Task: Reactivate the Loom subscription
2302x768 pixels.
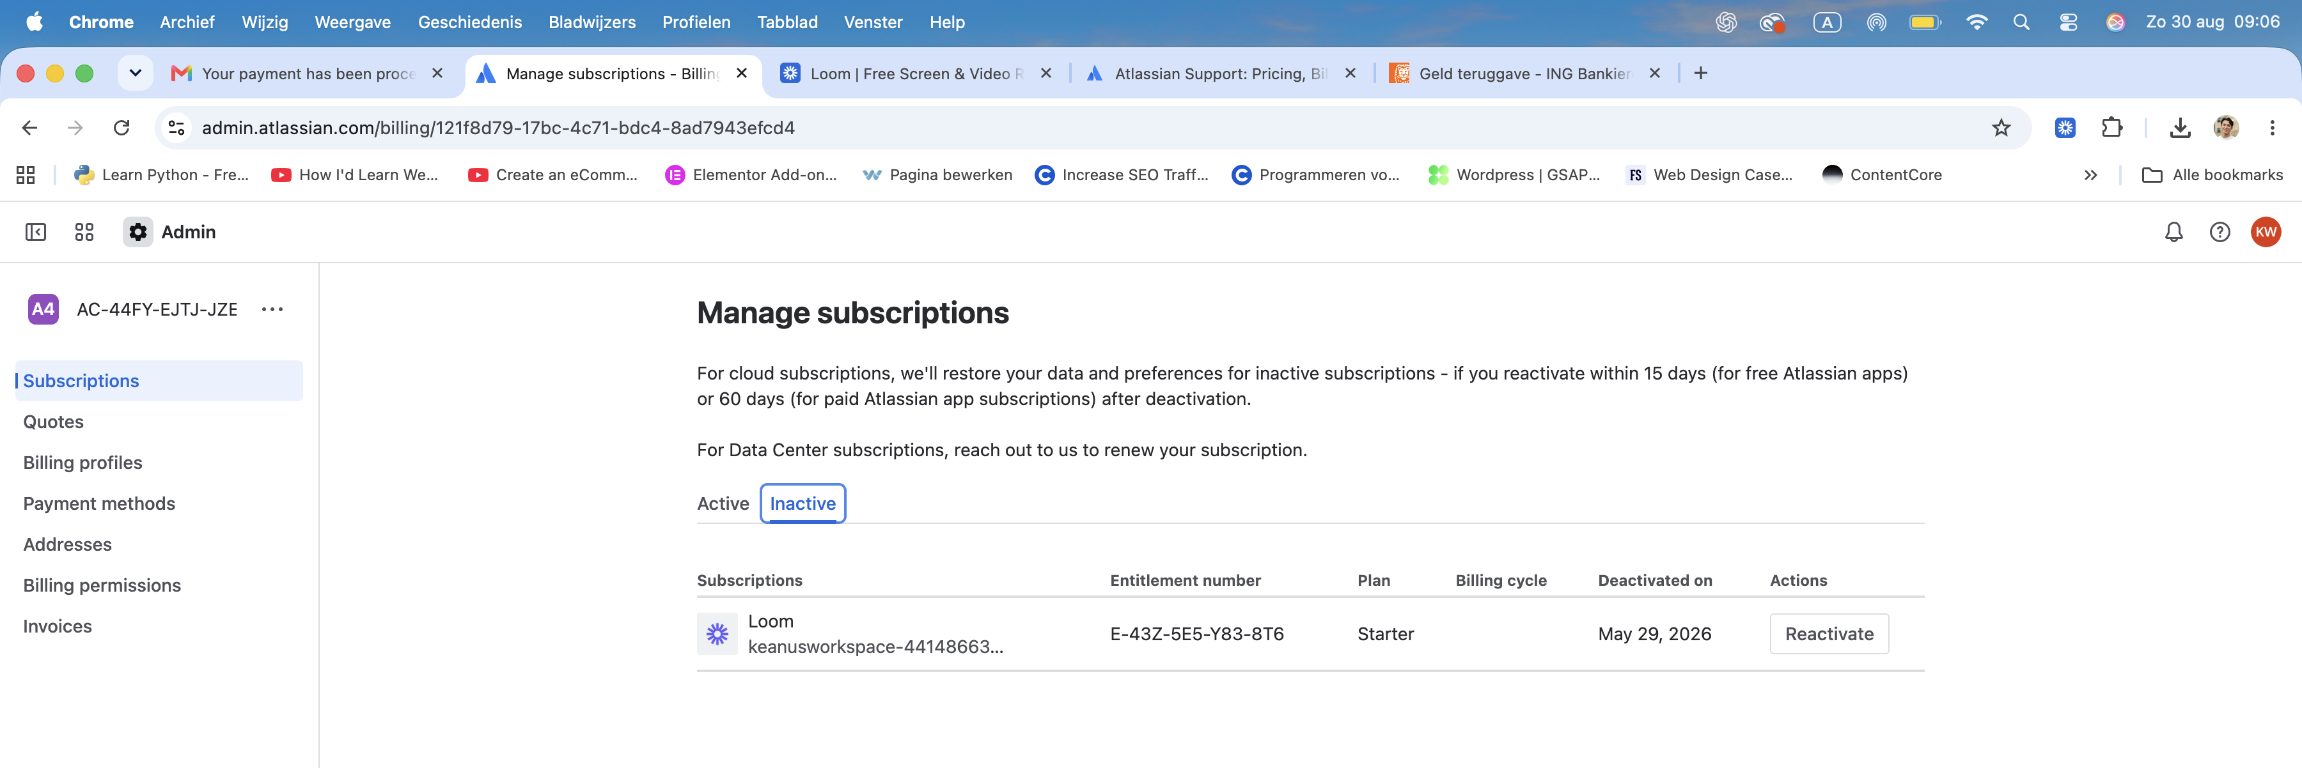Action: click(1829, 634)
